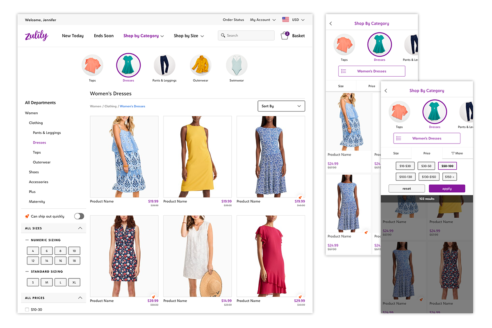Click inside the Search field

pos(246,36)
